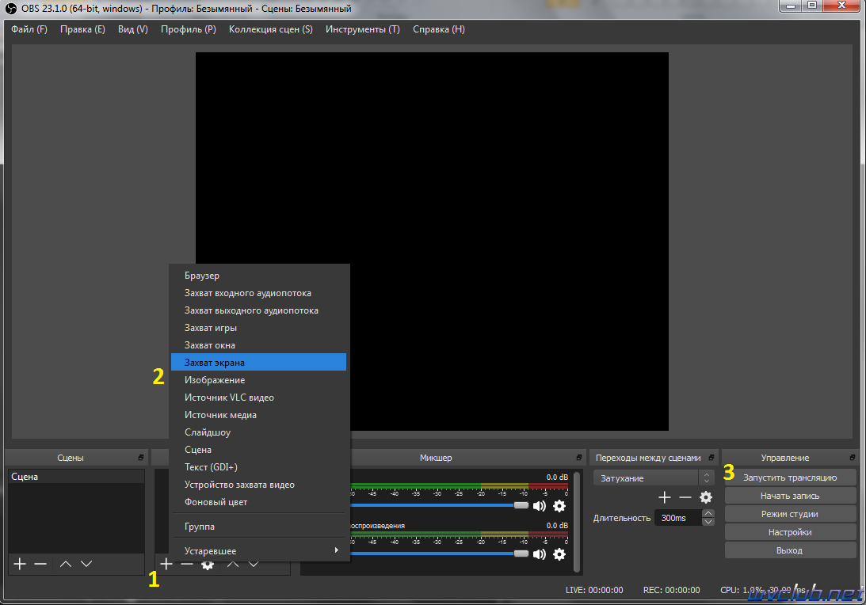This screenshot has width=866, height=605.
Task: Move source up with arrow icon
Action: (x=233, y=564)
